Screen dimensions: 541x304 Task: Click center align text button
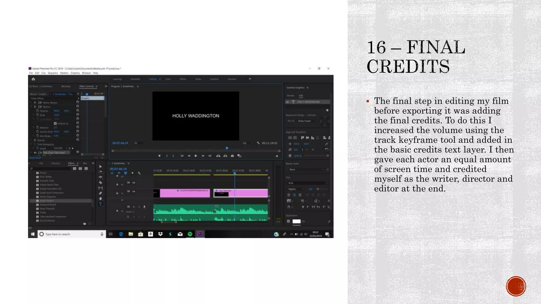[x=294, y=195]
